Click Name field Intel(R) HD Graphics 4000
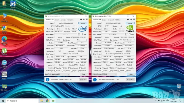Screen dimensions: 184x103 (66, 23)
